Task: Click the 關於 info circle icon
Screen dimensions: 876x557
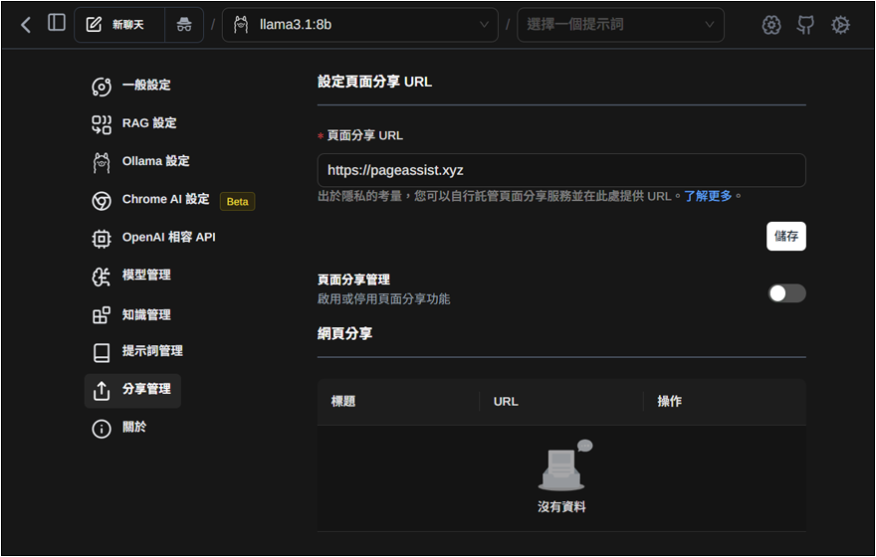Action: point(102,430)
